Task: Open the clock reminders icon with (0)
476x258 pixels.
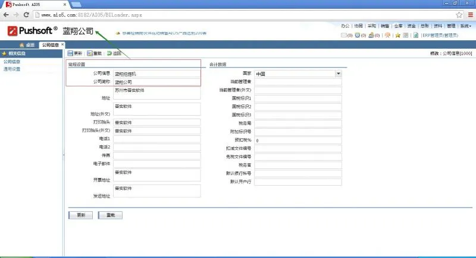Action: [x=358, y=36]
